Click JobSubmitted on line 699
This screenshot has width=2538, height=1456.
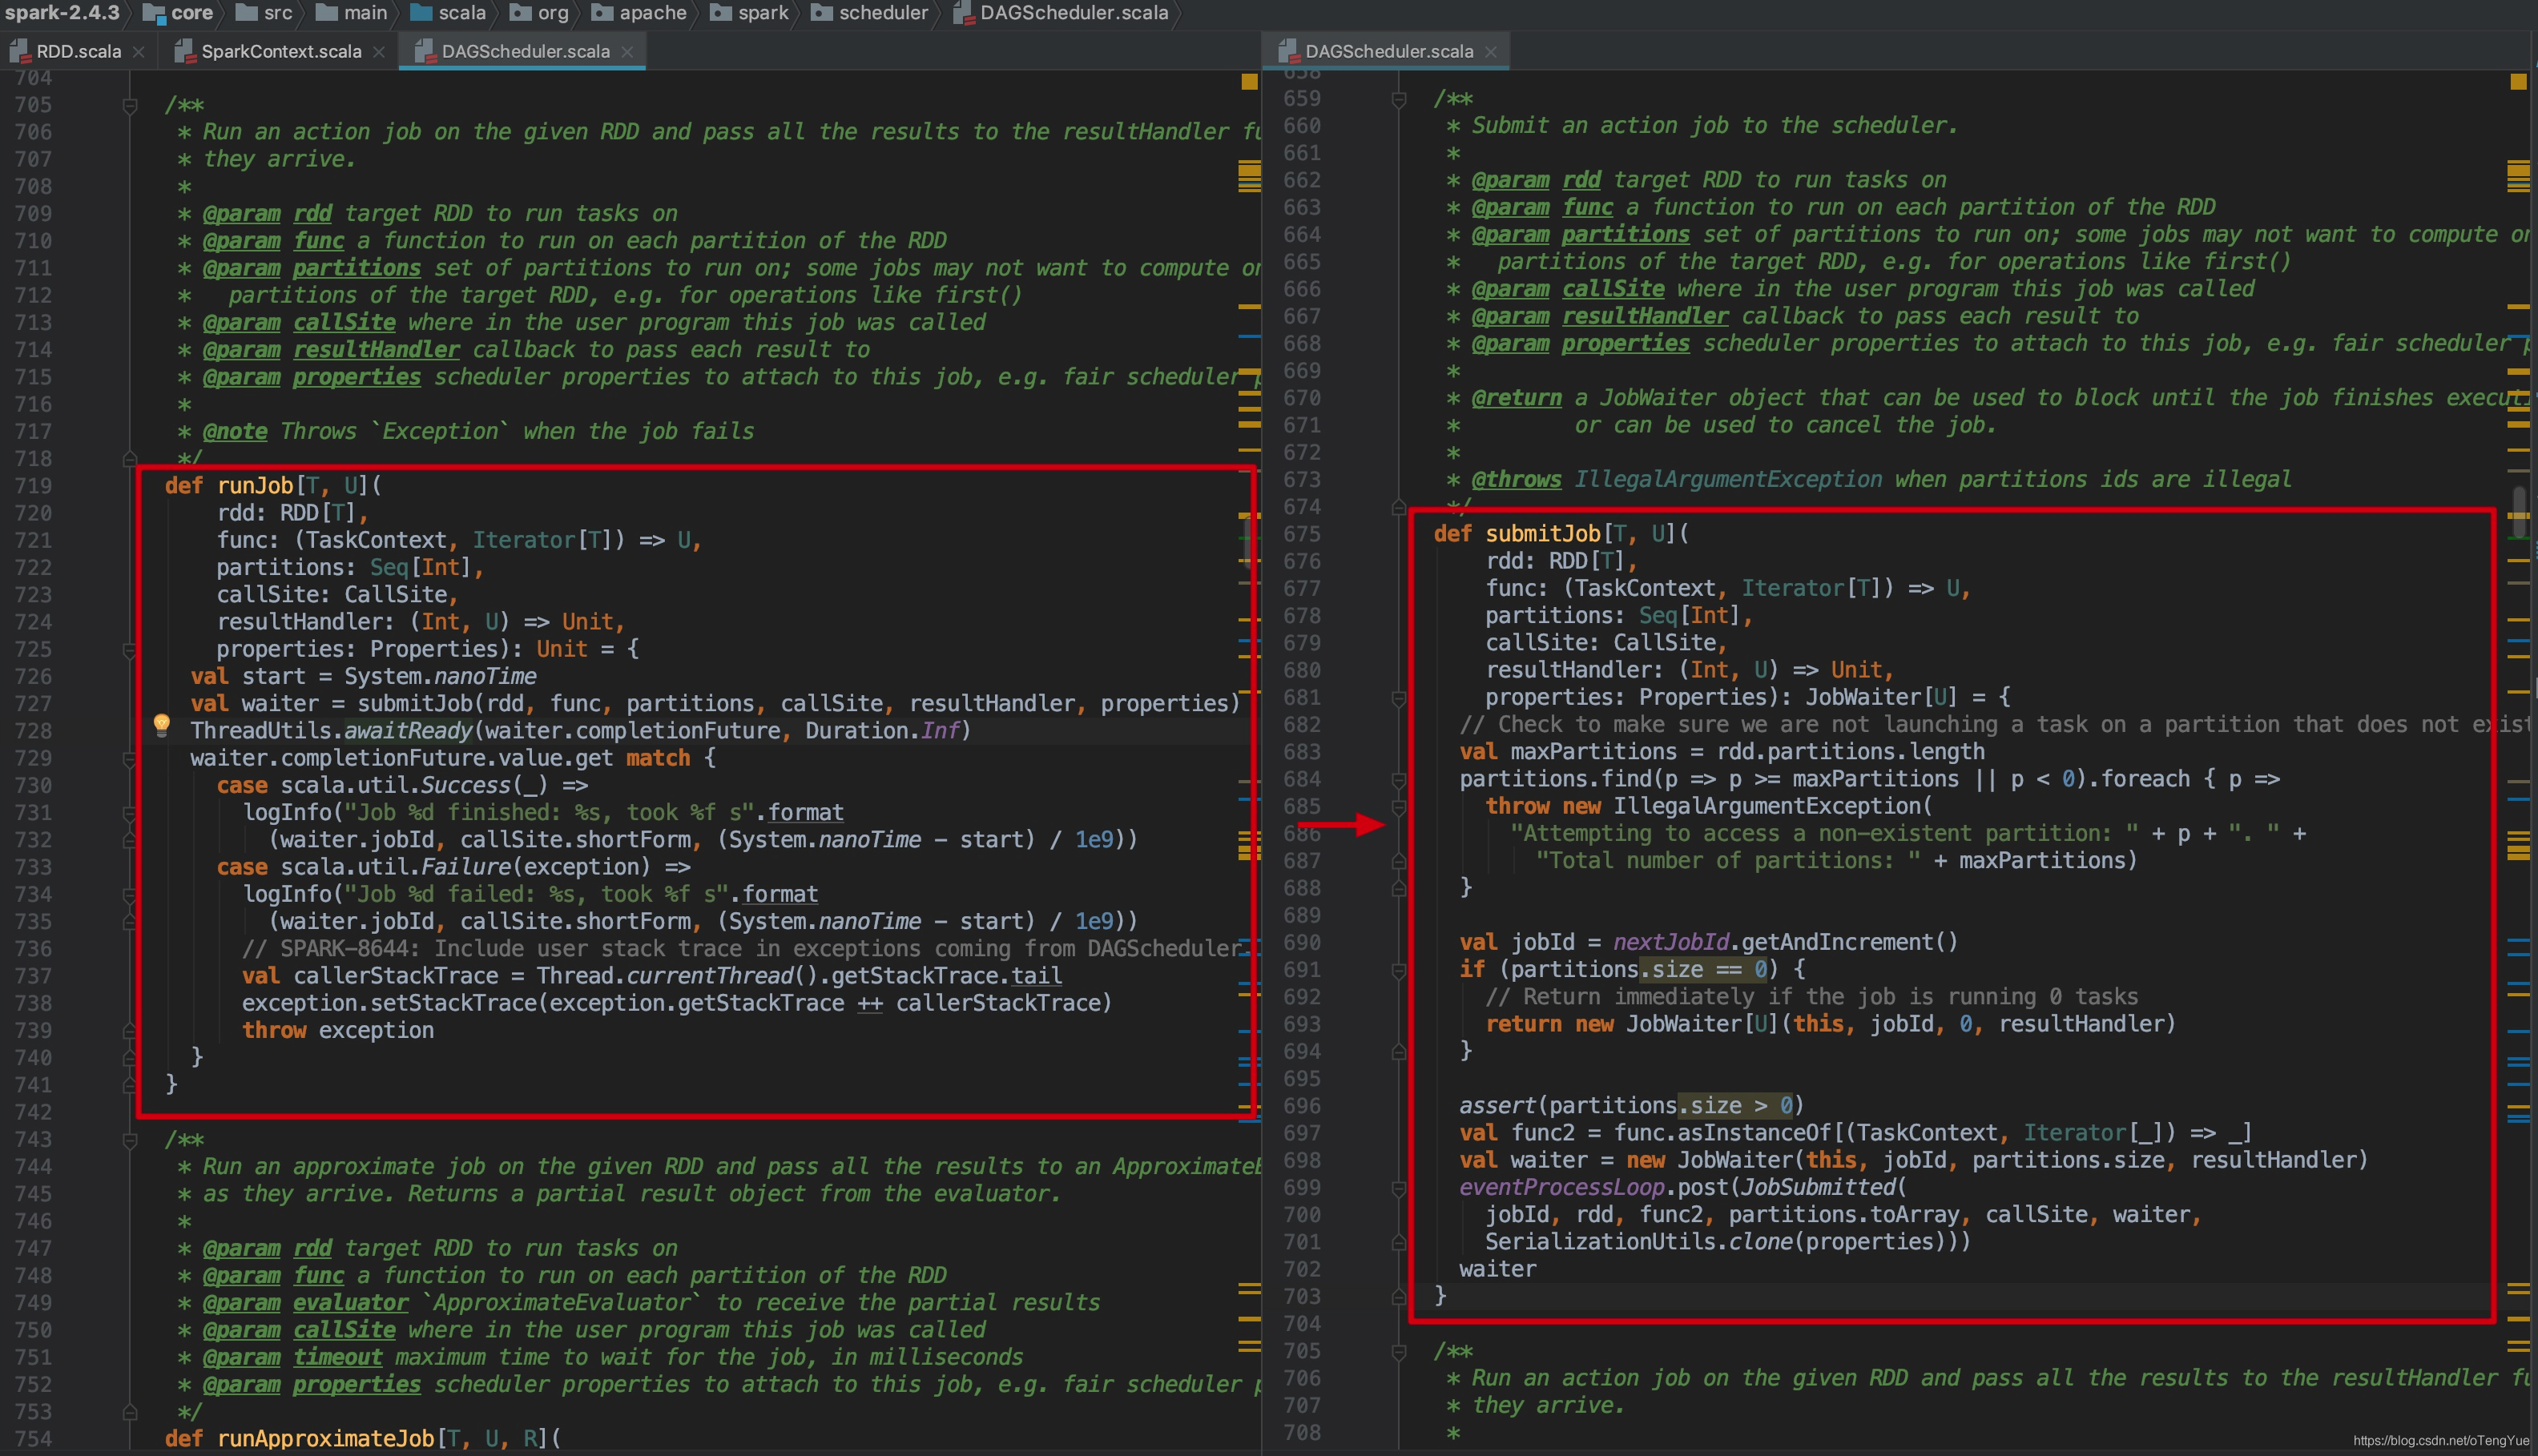[x=1818, y=1187]
